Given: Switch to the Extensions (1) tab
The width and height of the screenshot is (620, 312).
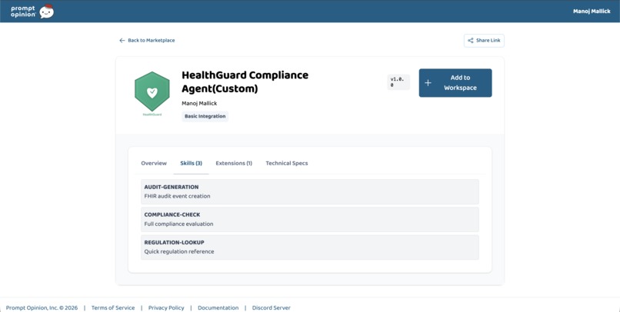Looking at the screenshot, I should tap(234, 163).
